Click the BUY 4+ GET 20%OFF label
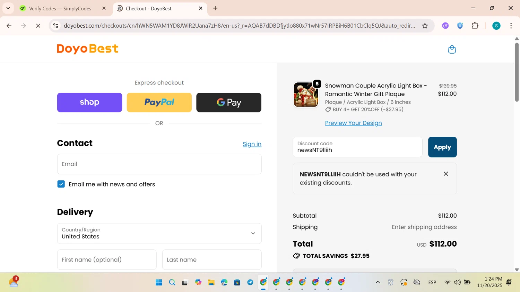The height and width of the screenshot is (292, 520). pyautogui.click(x=368, y=109)
